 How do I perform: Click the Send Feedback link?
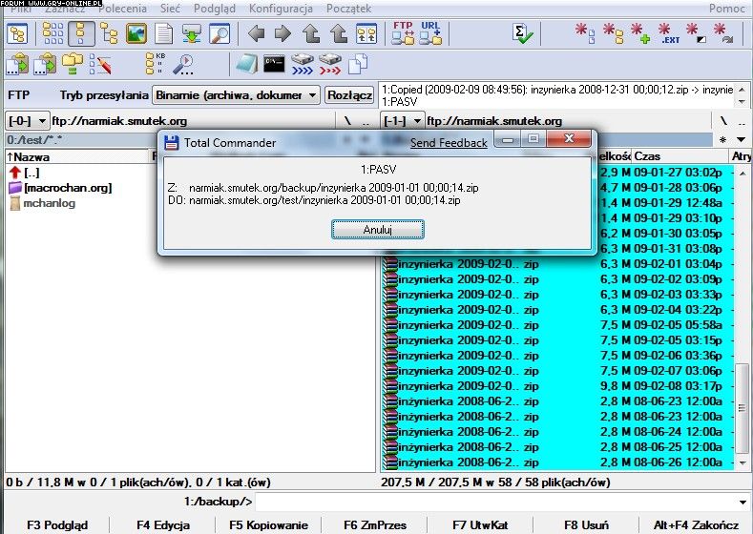(x=449, y=143)
